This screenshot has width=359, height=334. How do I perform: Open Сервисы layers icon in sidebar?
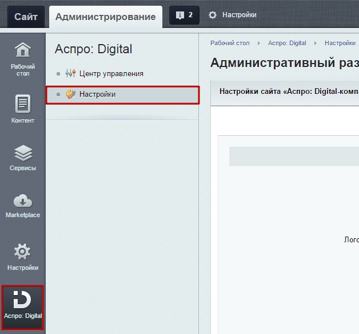coord(23,153)
